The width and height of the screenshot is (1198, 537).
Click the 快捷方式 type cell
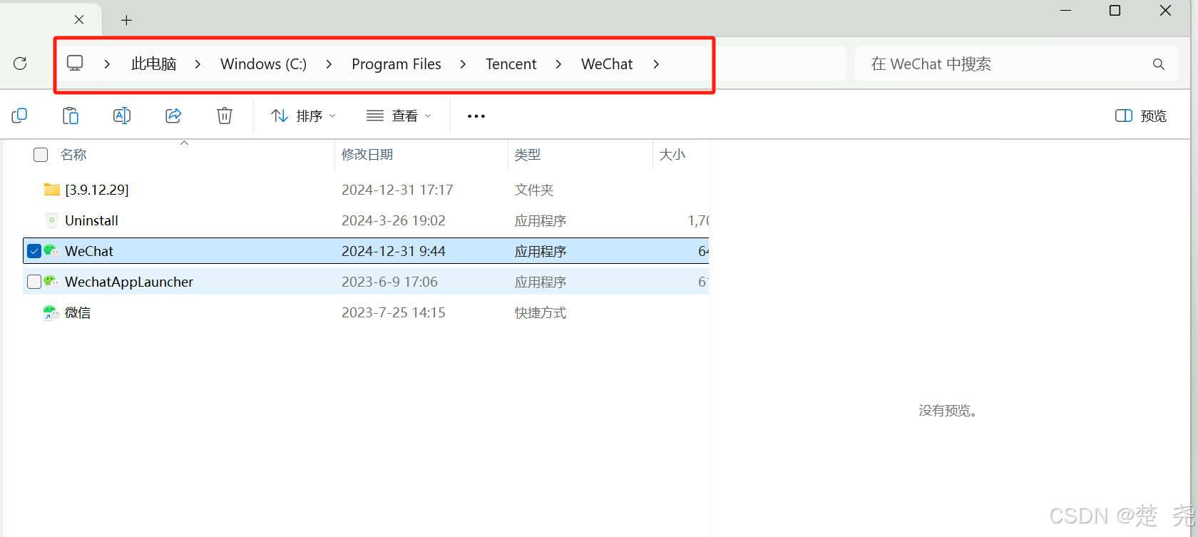(x=541, y=312)
